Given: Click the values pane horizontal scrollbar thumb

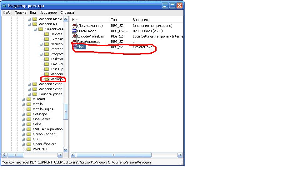Looking at the screenshot, I should coord(114,155).
